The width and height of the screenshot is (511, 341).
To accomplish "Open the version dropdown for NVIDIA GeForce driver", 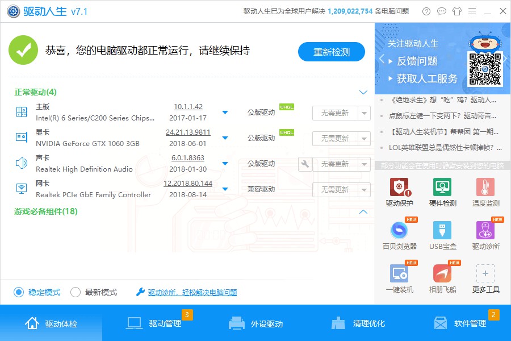I will 225,138.
